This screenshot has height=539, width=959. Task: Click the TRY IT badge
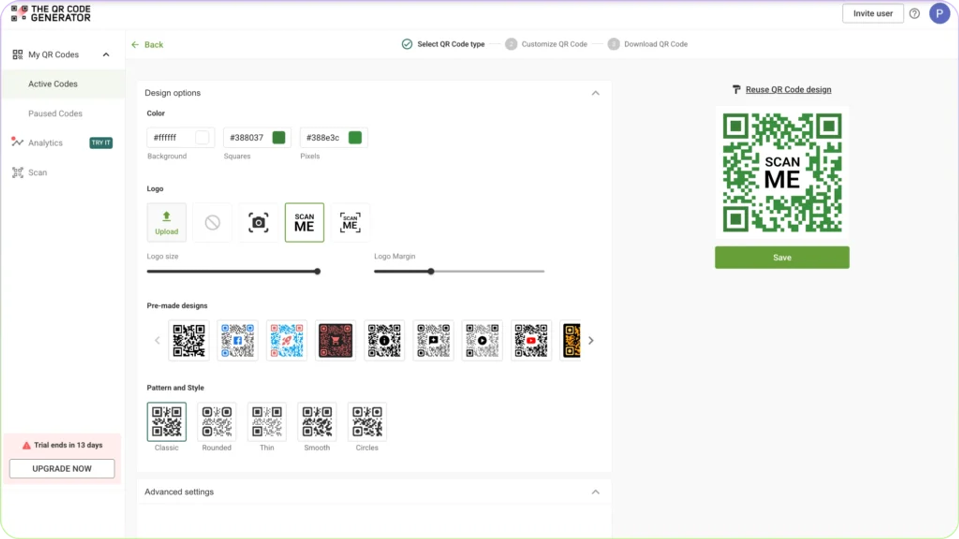101,143
